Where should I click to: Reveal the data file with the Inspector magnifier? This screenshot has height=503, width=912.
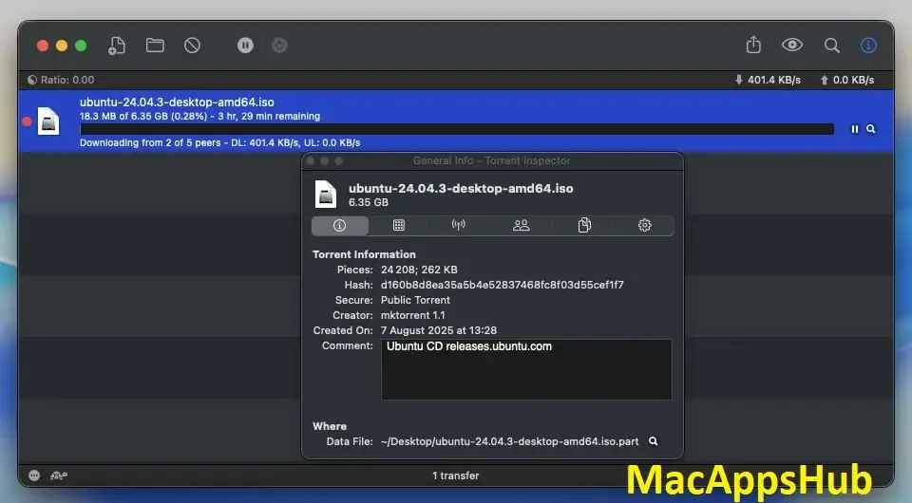coord(654,441)
